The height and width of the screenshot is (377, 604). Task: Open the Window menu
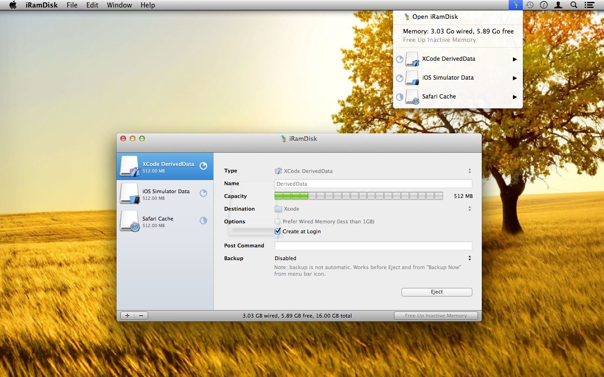click(119, 5)
